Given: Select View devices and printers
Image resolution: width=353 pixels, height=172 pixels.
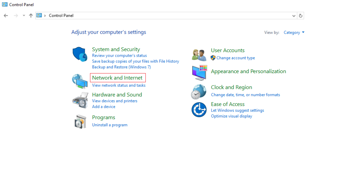Looking at the screenshot, I should pos(114,101).
